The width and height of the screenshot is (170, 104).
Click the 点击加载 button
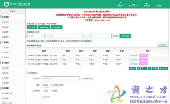(x=32, y=27)
